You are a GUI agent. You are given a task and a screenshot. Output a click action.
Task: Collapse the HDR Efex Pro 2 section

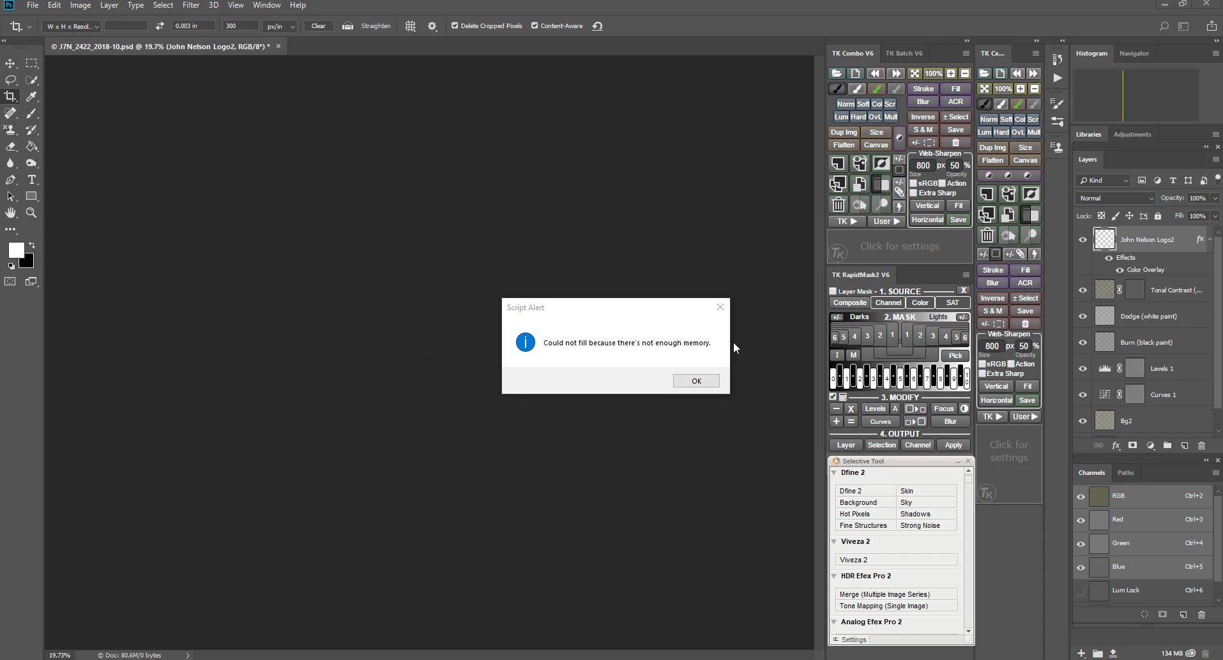[x=834, y=576]
